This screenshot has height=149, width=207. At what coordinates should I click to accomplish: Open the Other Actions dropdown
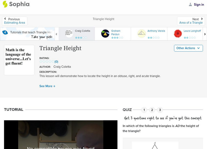coord(188,48)
